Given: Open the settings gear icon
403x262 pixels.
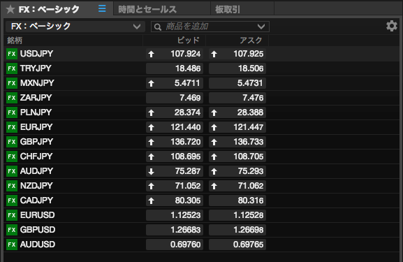Looking at the screenshot, I should (x=392, y=26).
